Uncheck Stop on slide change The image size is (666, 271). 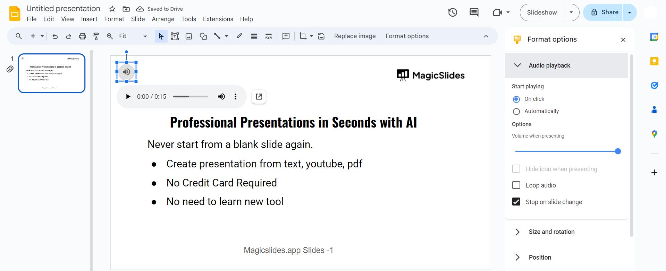[516, 202]
